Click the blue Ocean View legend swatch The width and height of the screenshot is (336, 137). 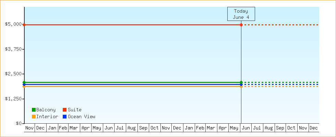point(64,117)
